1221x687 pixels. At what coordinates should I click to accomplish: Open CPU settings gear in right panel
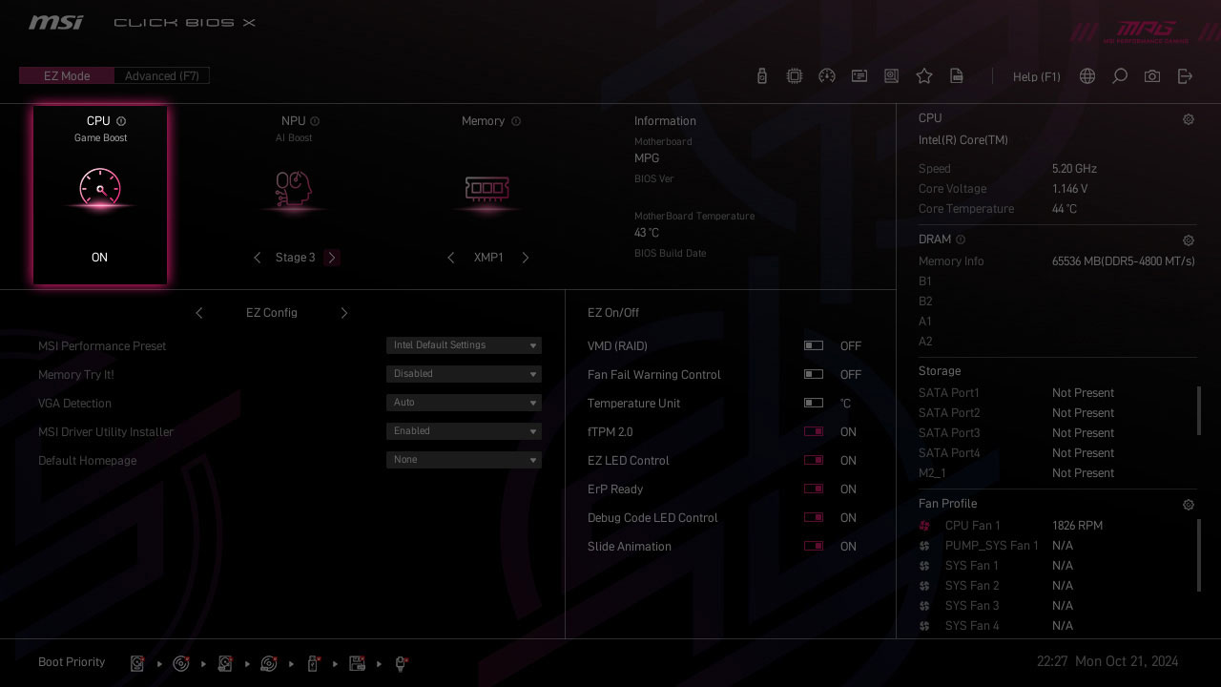1188,119
